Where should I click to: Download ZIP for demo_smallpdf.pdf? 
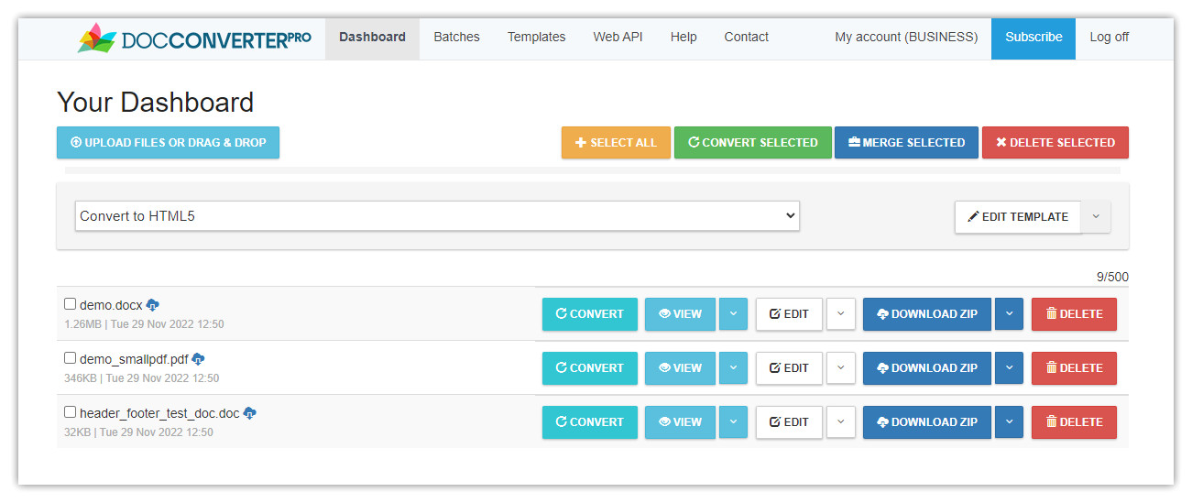(x=927, y=368)
